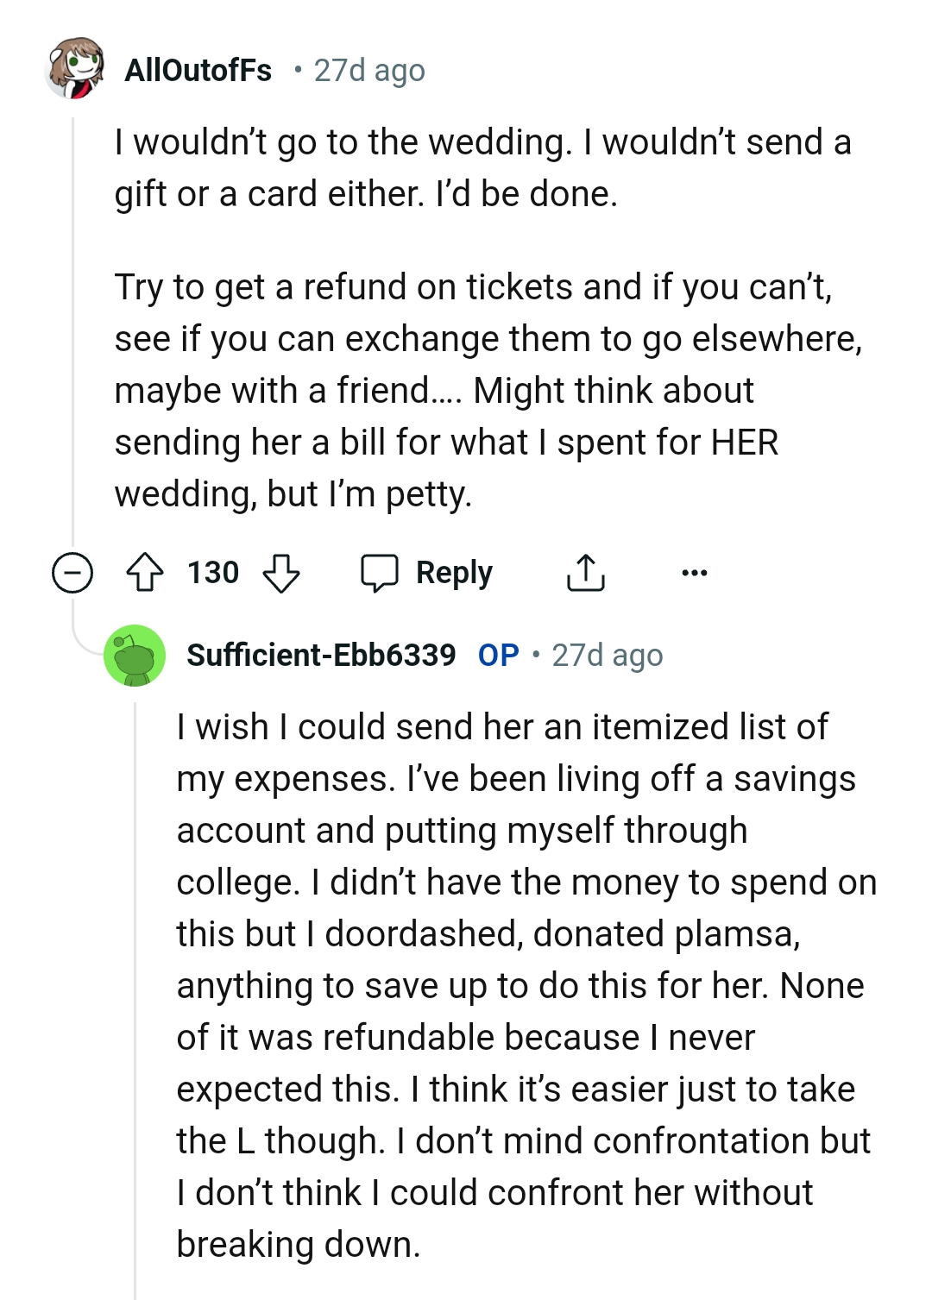
Task: Open Sufficient-Ebb6339's profile via username
Action: (x=320, y=656)
